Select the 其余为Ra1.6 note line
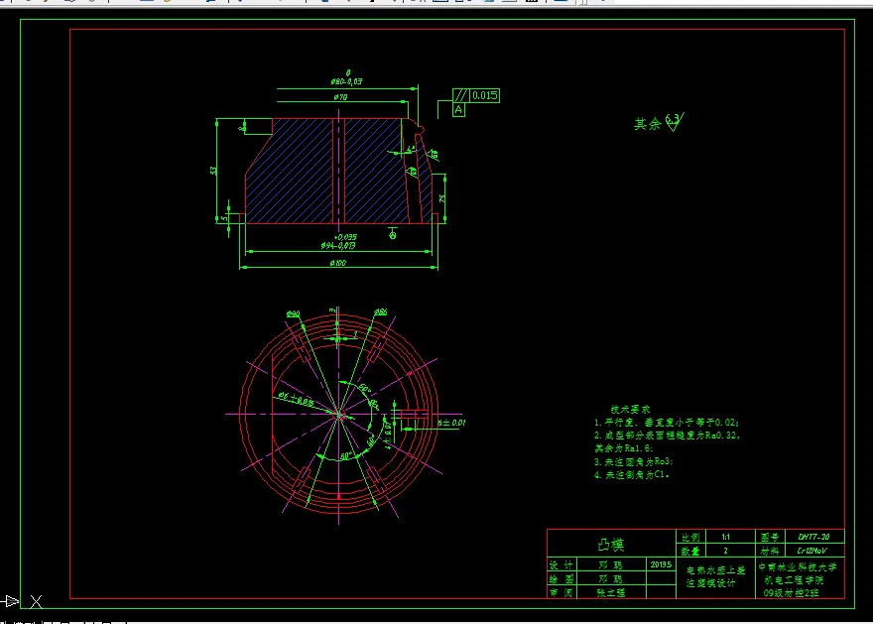 [624, 448]
